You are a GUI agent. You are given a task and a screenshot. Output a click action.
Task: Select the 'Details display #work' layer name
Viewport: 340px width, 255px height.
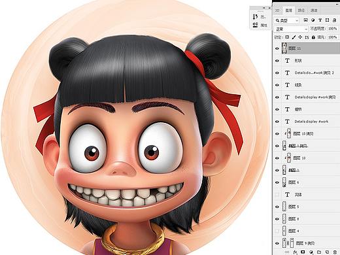coord(311,122)
